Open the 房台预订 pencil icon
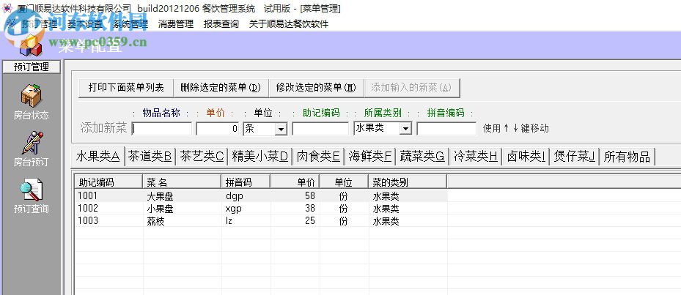This screenshot has width=681, height=295. (31, 143)
